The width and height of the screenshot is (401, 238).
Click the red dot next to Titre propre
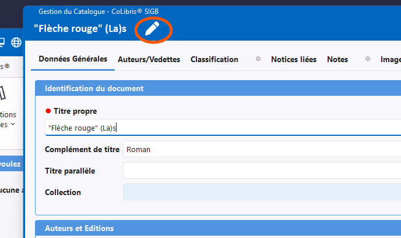[48, 111]
